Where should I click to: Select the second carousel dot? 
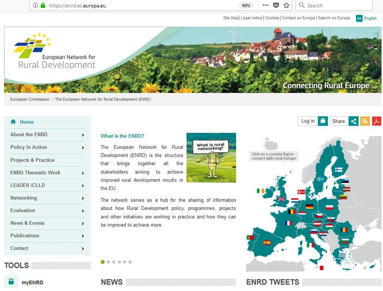(108, 262)
